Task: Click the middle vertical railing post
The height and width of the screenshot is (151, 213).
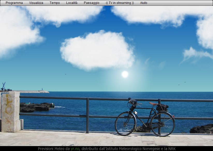Action: point(87,115)
